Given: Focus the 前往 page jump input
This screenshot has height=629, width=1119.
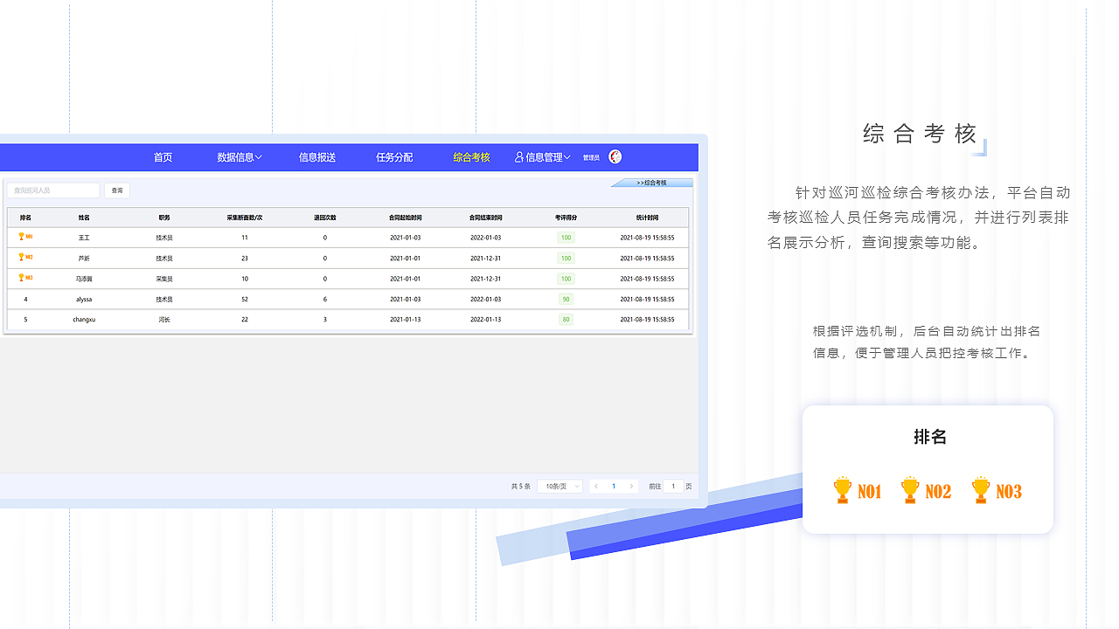Looking at the screenshot, I should click(x=673, y=487).
